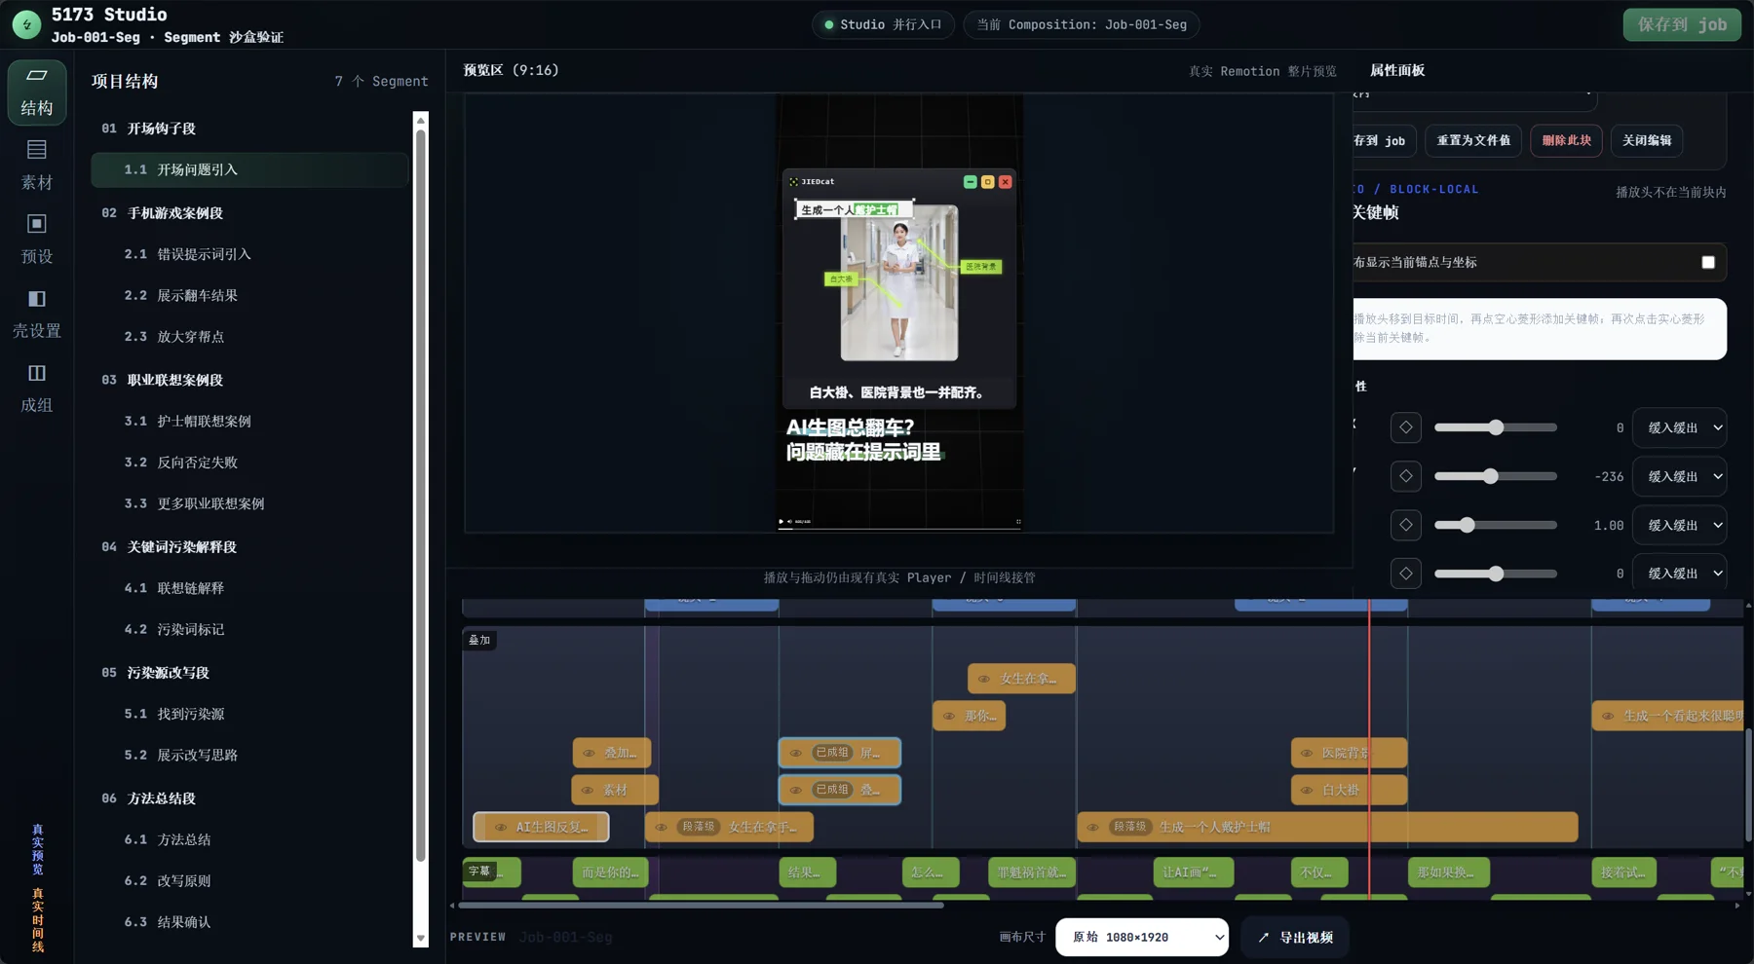Select tree item 1.1 开场问题引入
Viewport: 1754px width, 964px height.
coord(249,169)
